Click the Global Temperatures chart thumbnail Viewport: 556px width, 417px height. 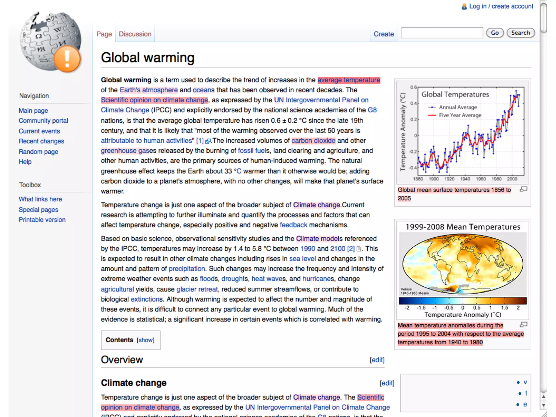coord(462,132)
